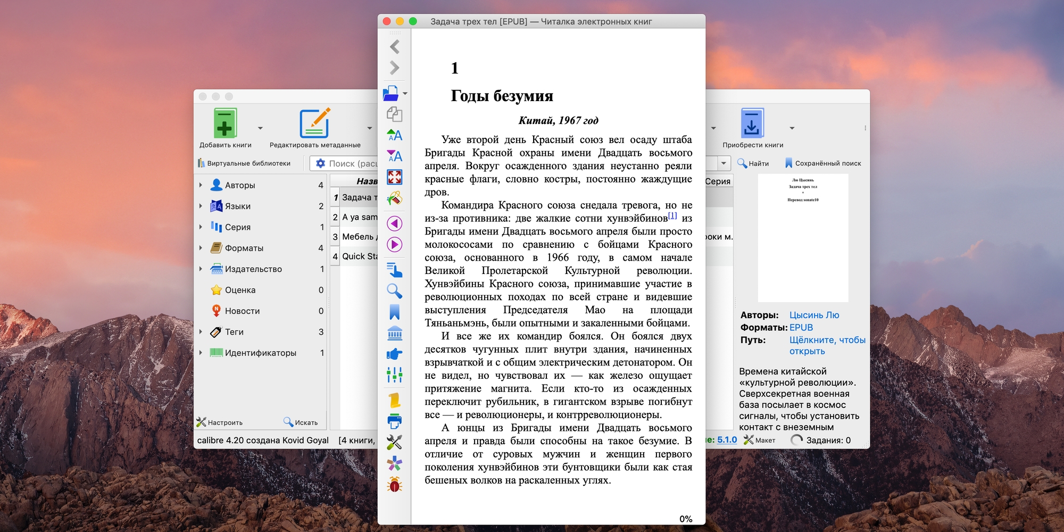The height and width of the screenshot is (532, 1064).
Task: Click Щёлкните, чтобы открыть path link
Action: [x=827, y=345]
